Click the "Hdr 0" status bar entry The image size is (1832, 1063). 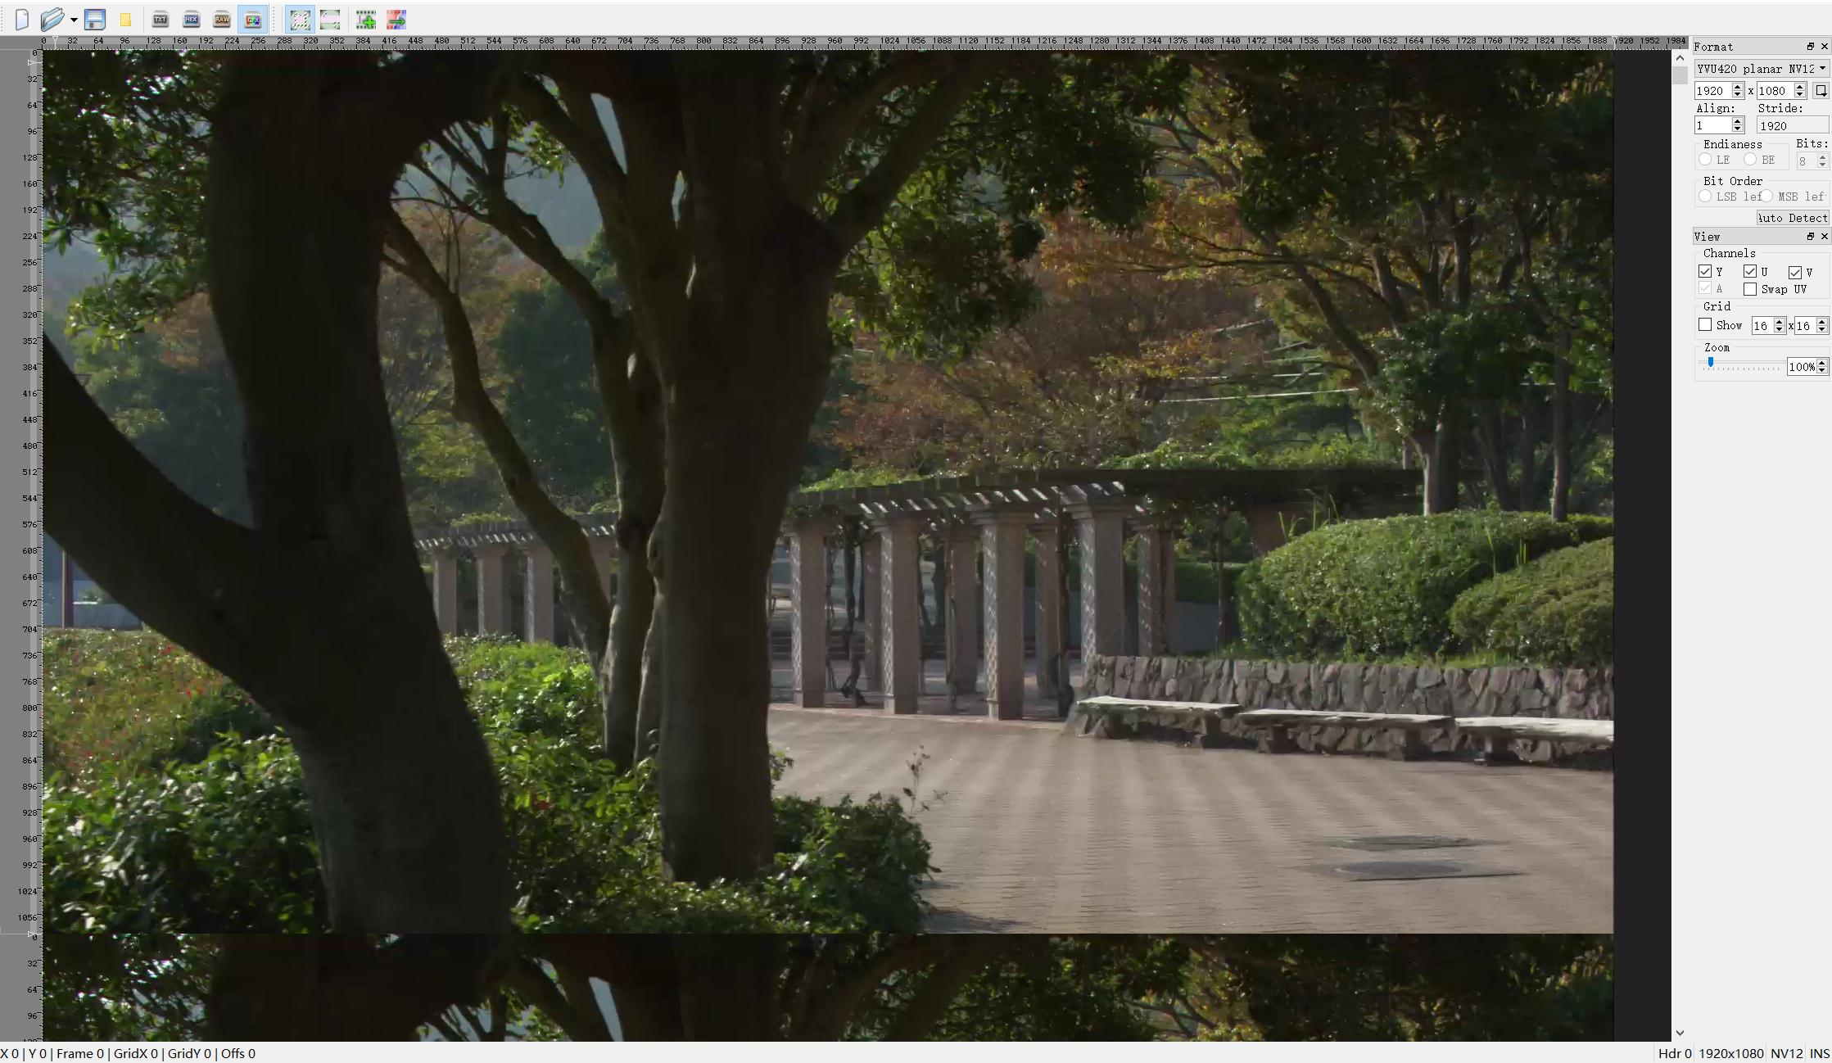pyautogui.click(x=1675, y=1054)
